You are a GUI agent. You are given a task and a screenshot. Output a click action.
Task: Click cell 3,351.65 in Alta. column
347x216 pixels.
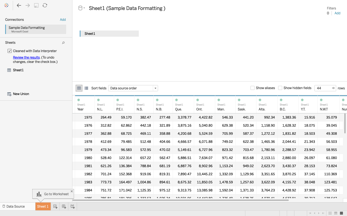[x=267, y=174]
